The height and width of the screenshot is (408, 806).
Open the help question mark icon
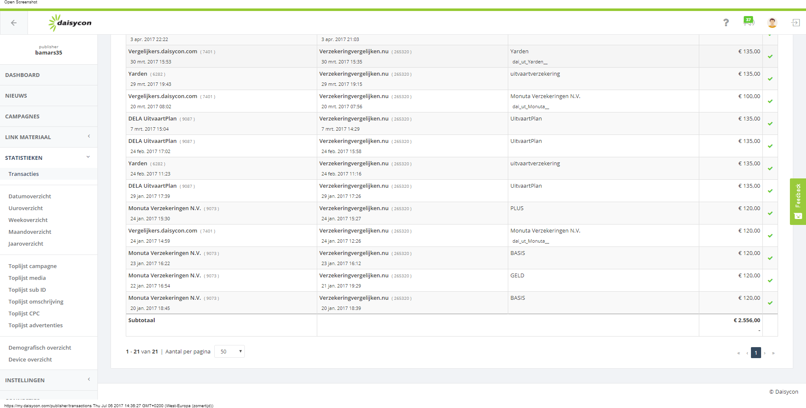pyautogui.click(x=726, y=22)
